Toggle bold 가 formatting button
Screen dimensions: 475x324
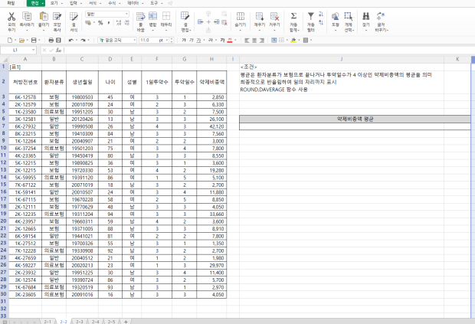click(184, 39)
